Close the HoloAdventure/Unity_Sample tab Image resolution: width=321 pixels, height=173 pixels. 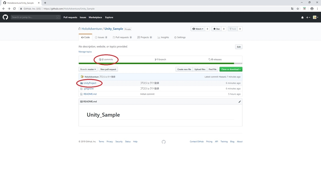[x=39, y=3]
